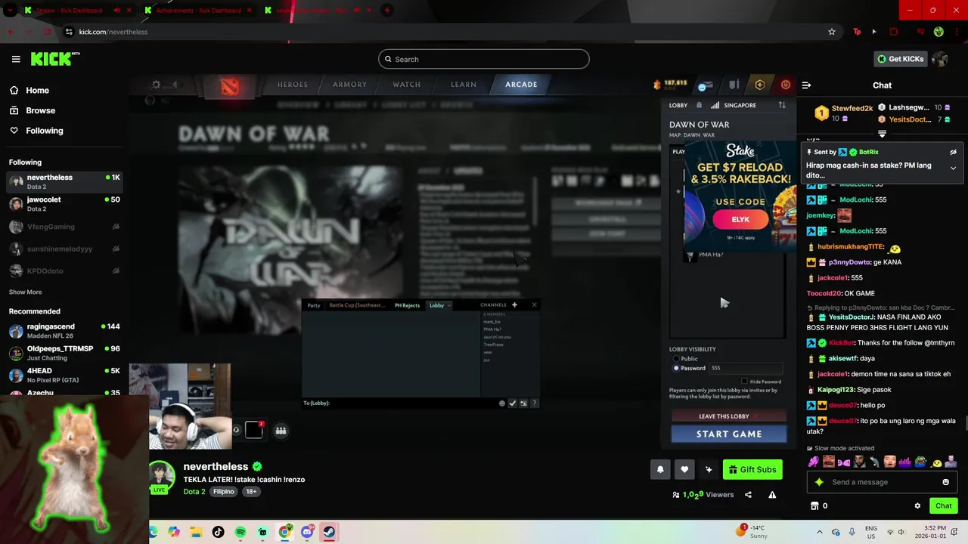The height and width of the screenshot is (544, 968).
Task: Open Steam from taskbar
Action: [329, 532]
